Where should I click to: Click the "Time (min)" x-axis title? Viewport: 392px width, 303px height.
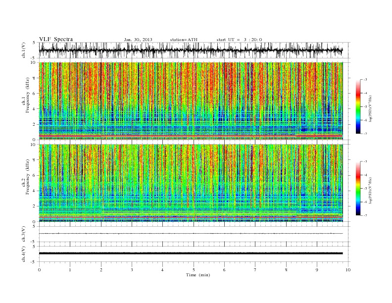point(198,275)
